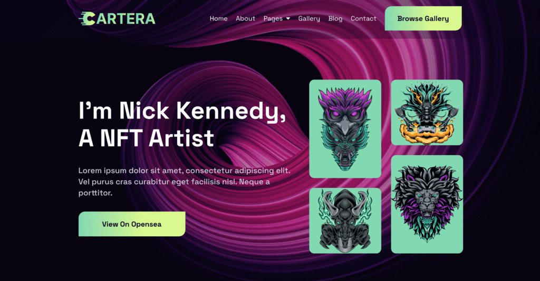
Task: Open the Blog nav link
Action: pyautogui.click(x=335, y=18)
